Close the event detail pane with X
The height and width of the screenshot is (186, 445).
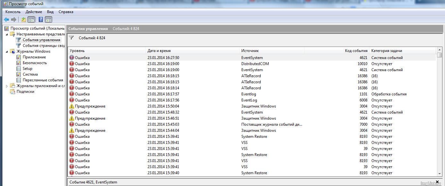437,182
